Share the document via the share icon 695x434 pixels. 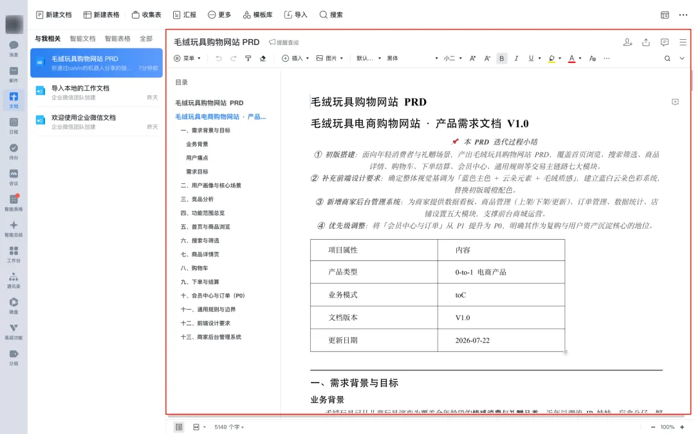pyautogui.click(x=646, y=42)
